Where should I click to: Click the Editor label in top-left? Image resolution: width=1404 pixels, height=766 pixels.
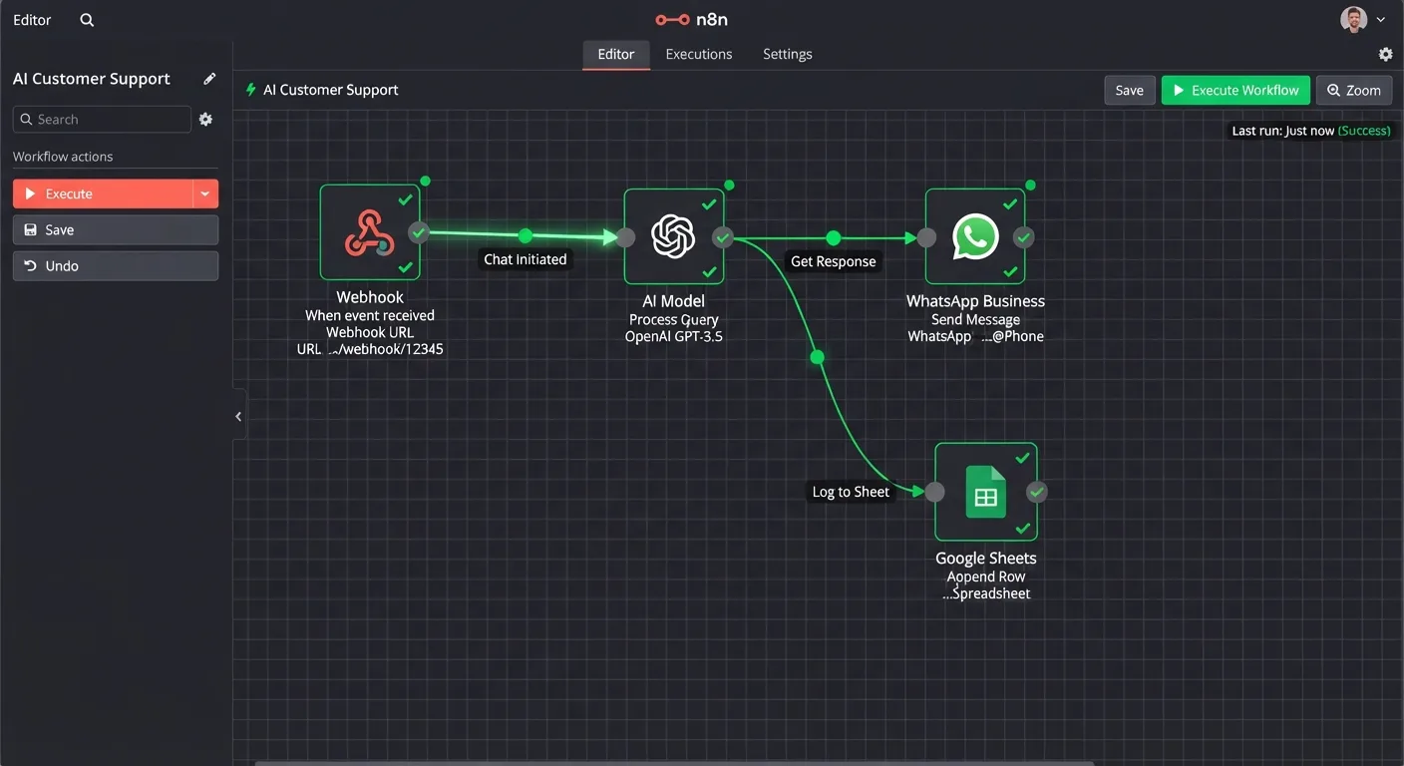[32, 20]
